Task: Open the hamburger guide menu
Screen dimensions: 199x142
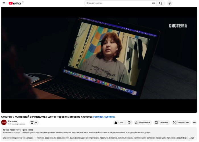Action: 4,3
